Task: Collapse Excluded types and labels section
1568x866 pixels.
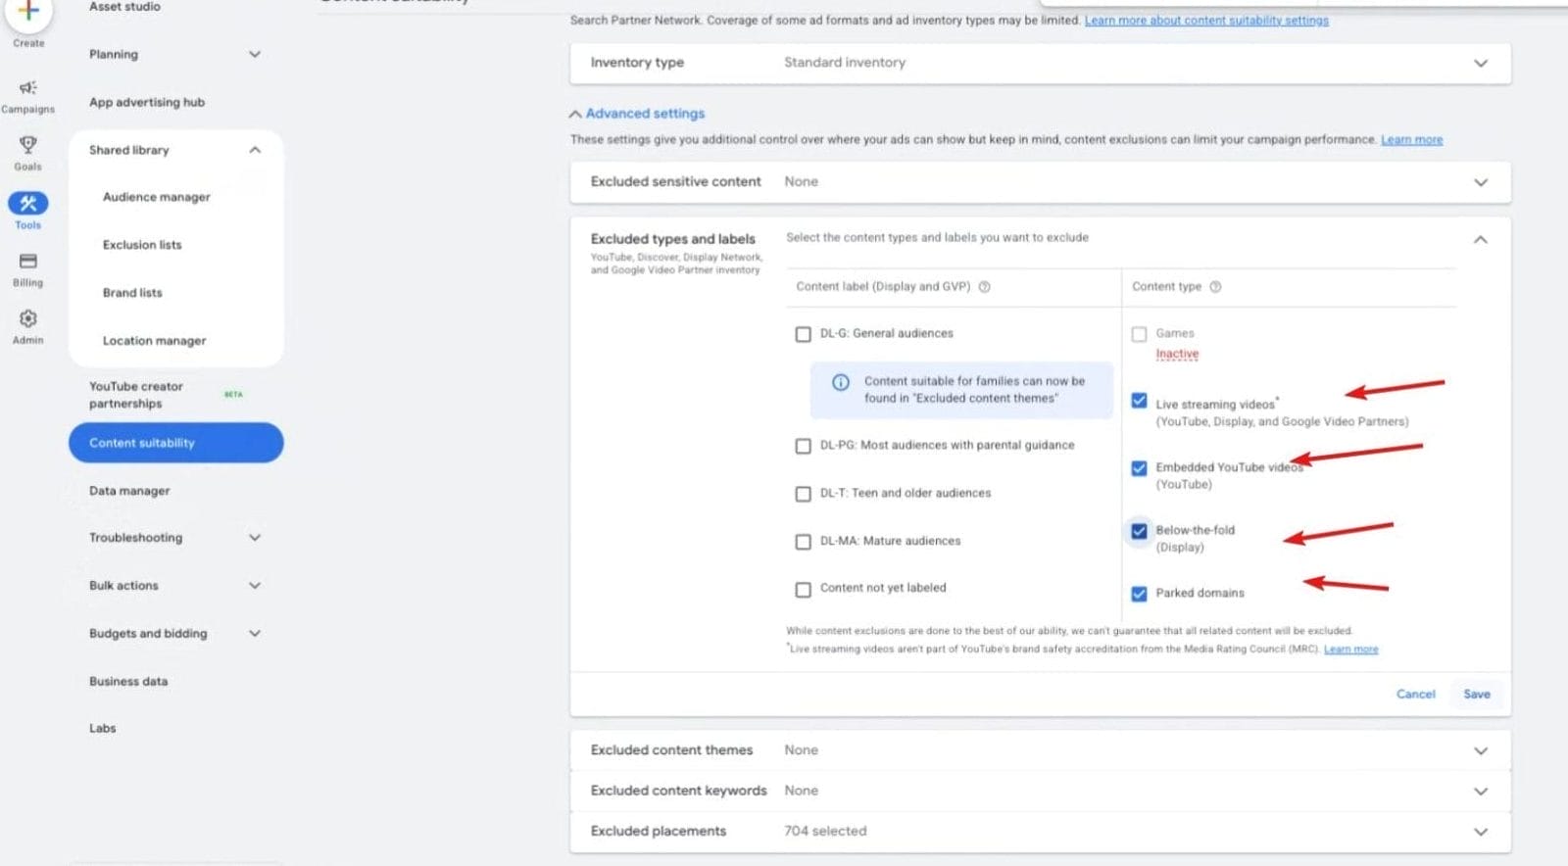Action: (x=1481, y=240)
